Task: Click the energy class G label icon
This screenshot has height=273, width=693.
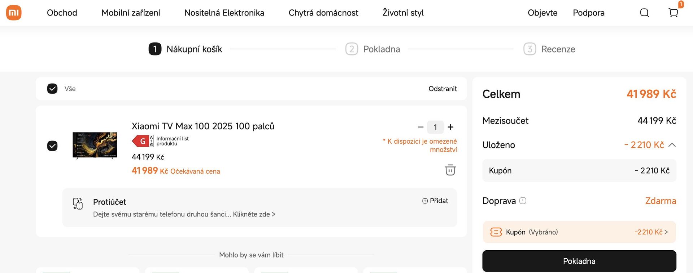Action: (x=143, y=141)
